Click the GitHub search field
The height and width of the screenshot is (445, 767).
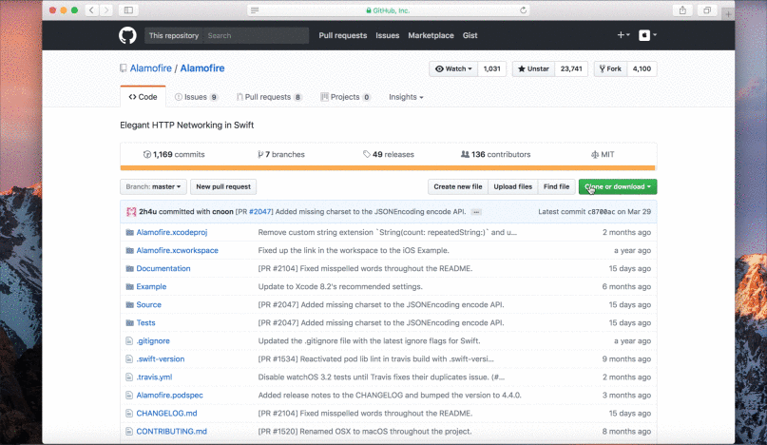tap(255, 35)
